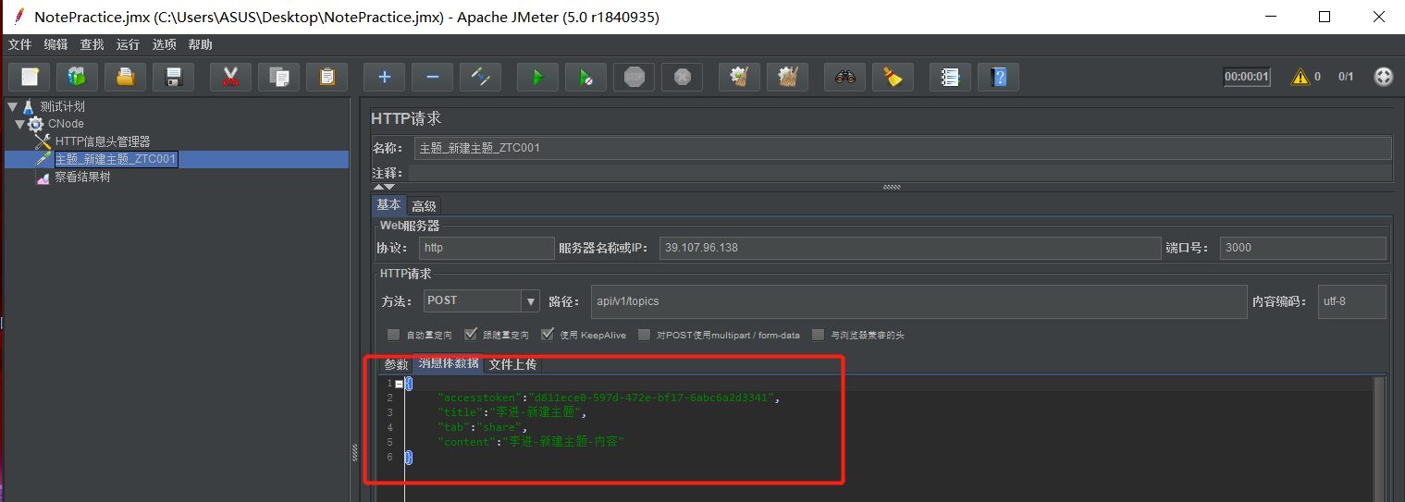The image size is (1405, 502).
Task: Open the 文件 menu
Action: (x=19, y=44)
